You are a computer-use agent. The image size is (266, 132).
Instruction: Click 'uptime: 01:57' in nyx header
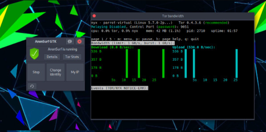coord(224,31)
